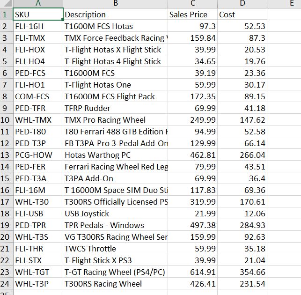Image resolution: width=301 pixels, height=295 pixels.
Task: Click the TPR Pedals - Windows cell
Action: [x=115, y=225]
